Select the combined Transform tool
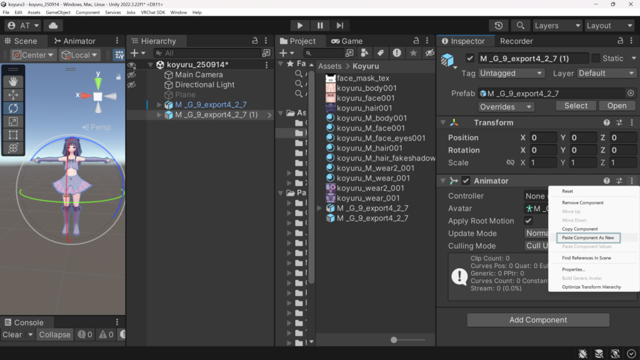Viewport: 640px width, 360px height. 13,147
